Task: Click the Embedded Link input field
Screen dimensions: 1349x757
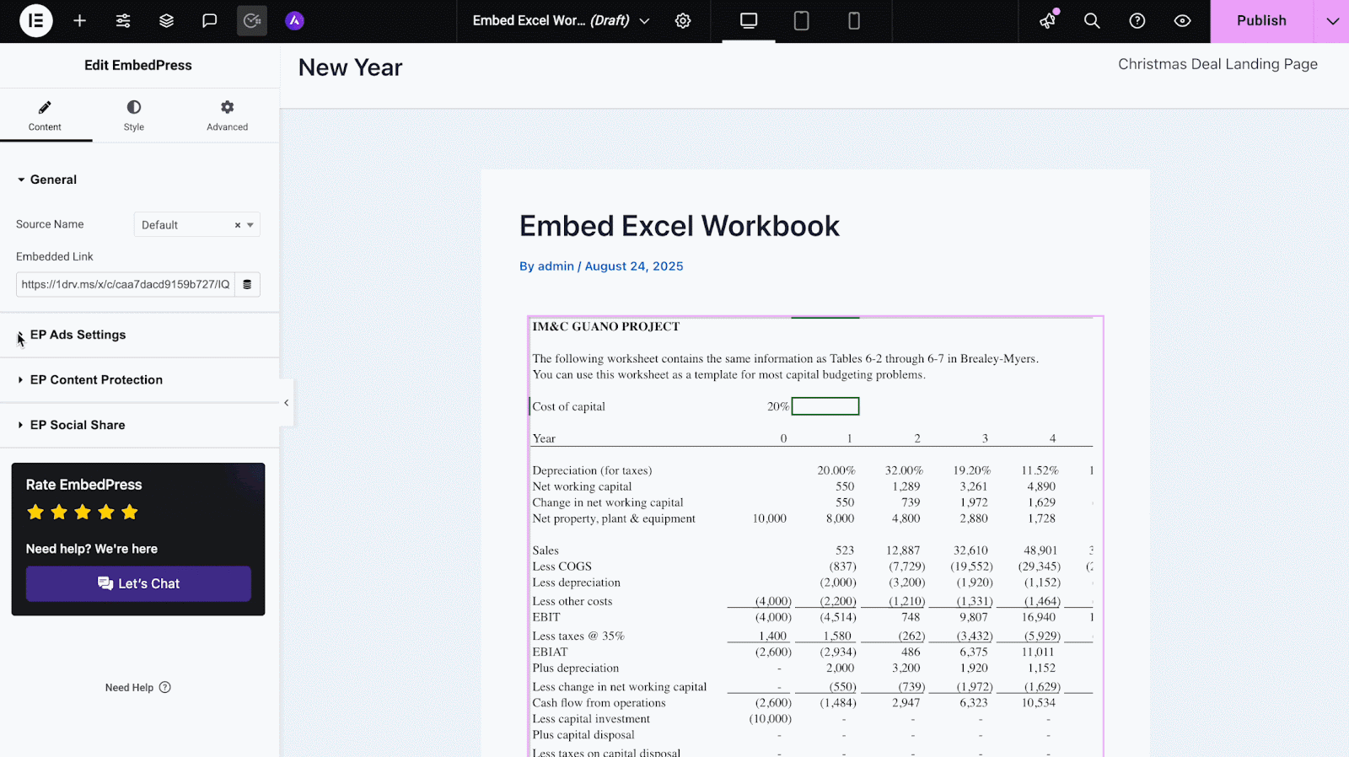Action: click(125, 284)
